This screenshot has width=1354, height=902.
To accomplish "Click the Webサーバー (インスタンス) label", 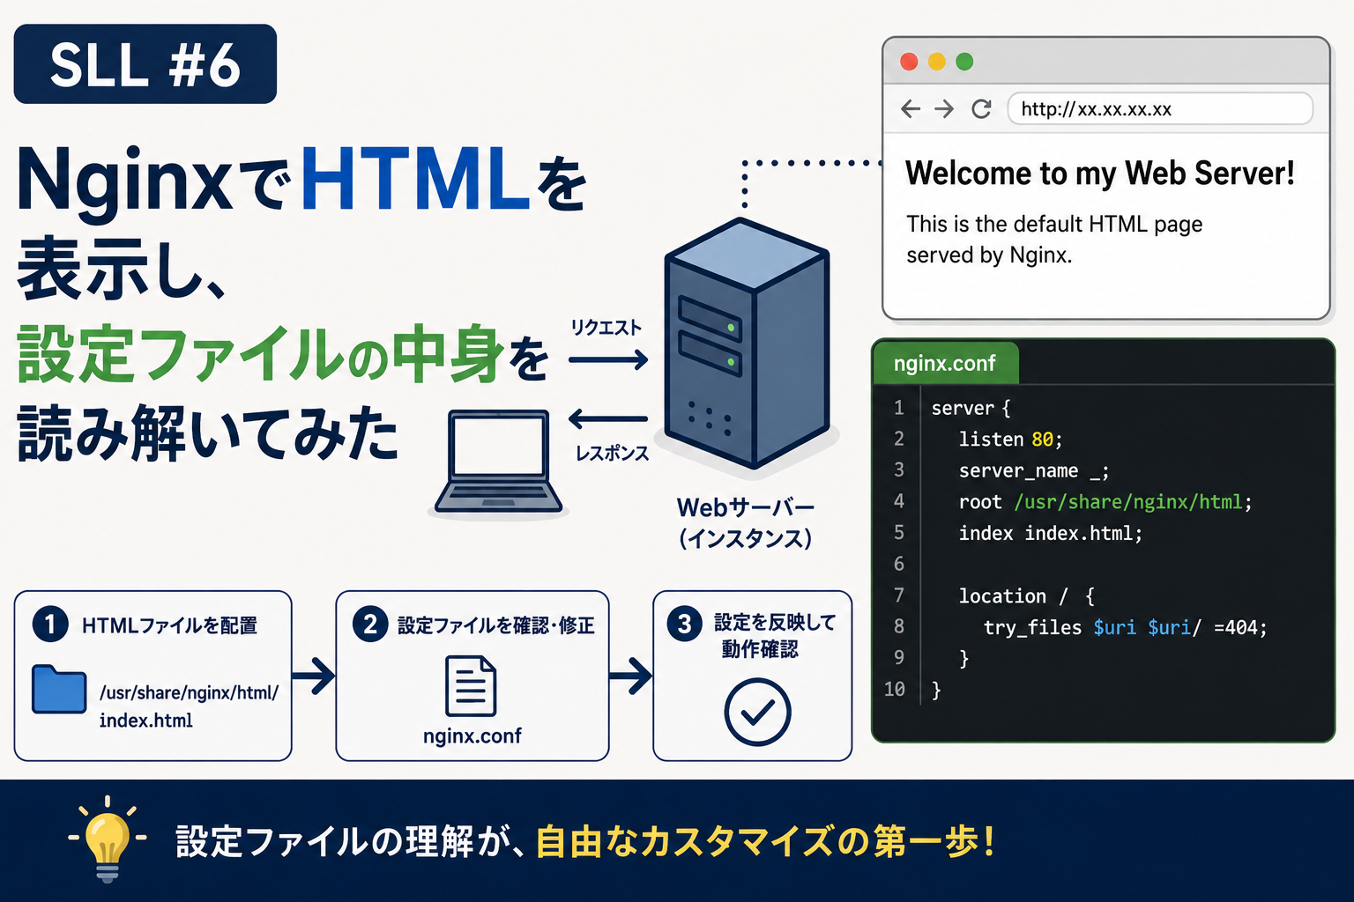I will (746, 522).
